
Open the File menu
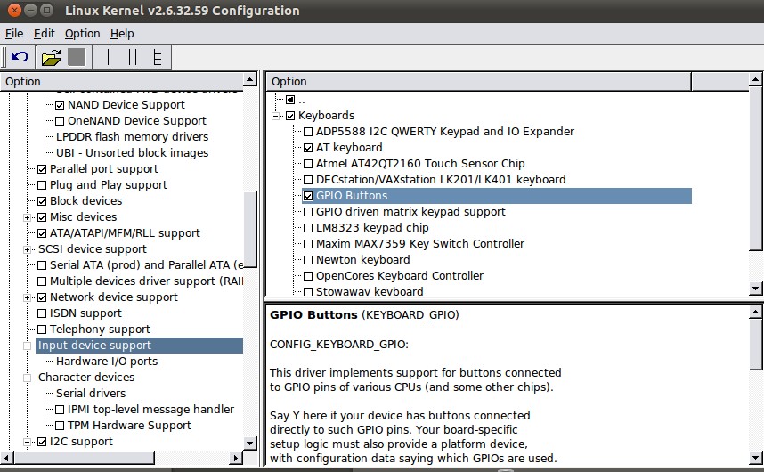click(x=14, y=34)
